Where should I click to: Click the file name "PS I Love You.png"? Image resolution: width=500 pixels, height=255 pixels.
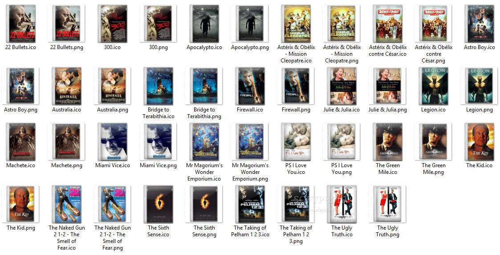(x=342, y=169)
